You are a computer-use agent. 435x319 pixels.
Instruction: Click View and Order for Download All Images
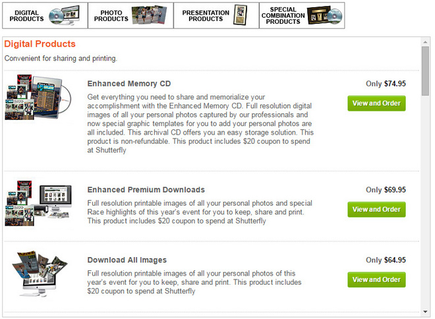[376, 279]
